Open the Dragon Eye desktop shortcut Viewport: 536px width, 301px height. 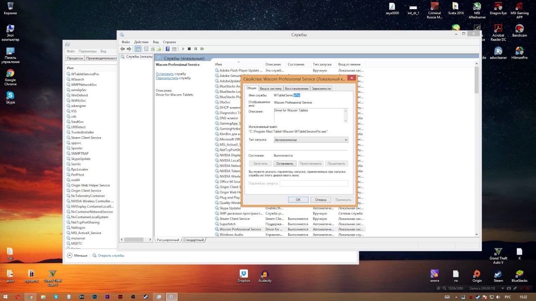(x=498, y=8)
